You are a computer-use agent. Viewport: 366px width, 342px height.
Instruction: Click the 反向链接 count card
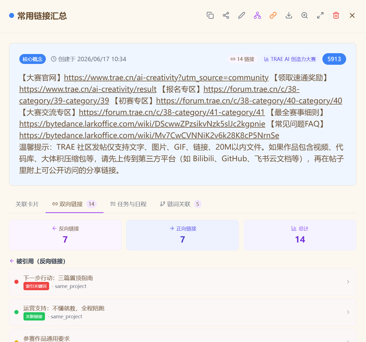65,235
